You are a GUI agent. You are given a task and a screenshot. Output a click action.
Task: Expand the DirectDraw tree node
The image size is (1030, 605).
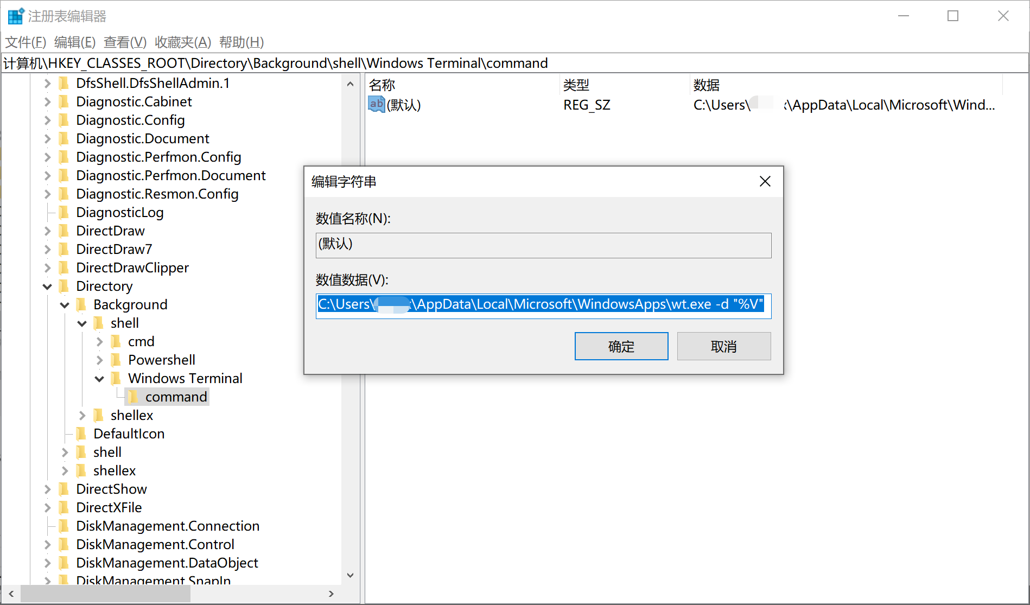pos(48,231)
